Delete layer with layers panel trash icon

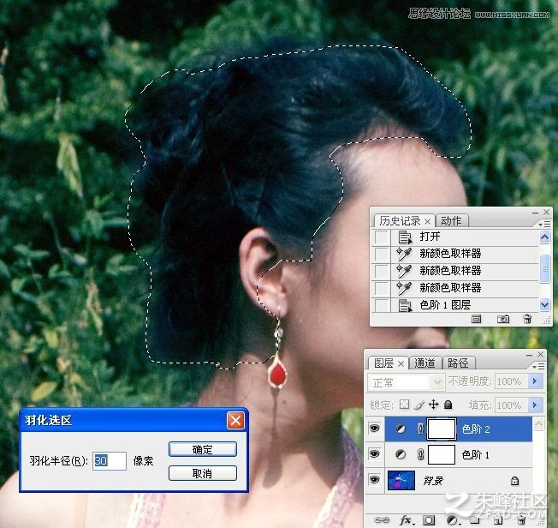(521, 520)
